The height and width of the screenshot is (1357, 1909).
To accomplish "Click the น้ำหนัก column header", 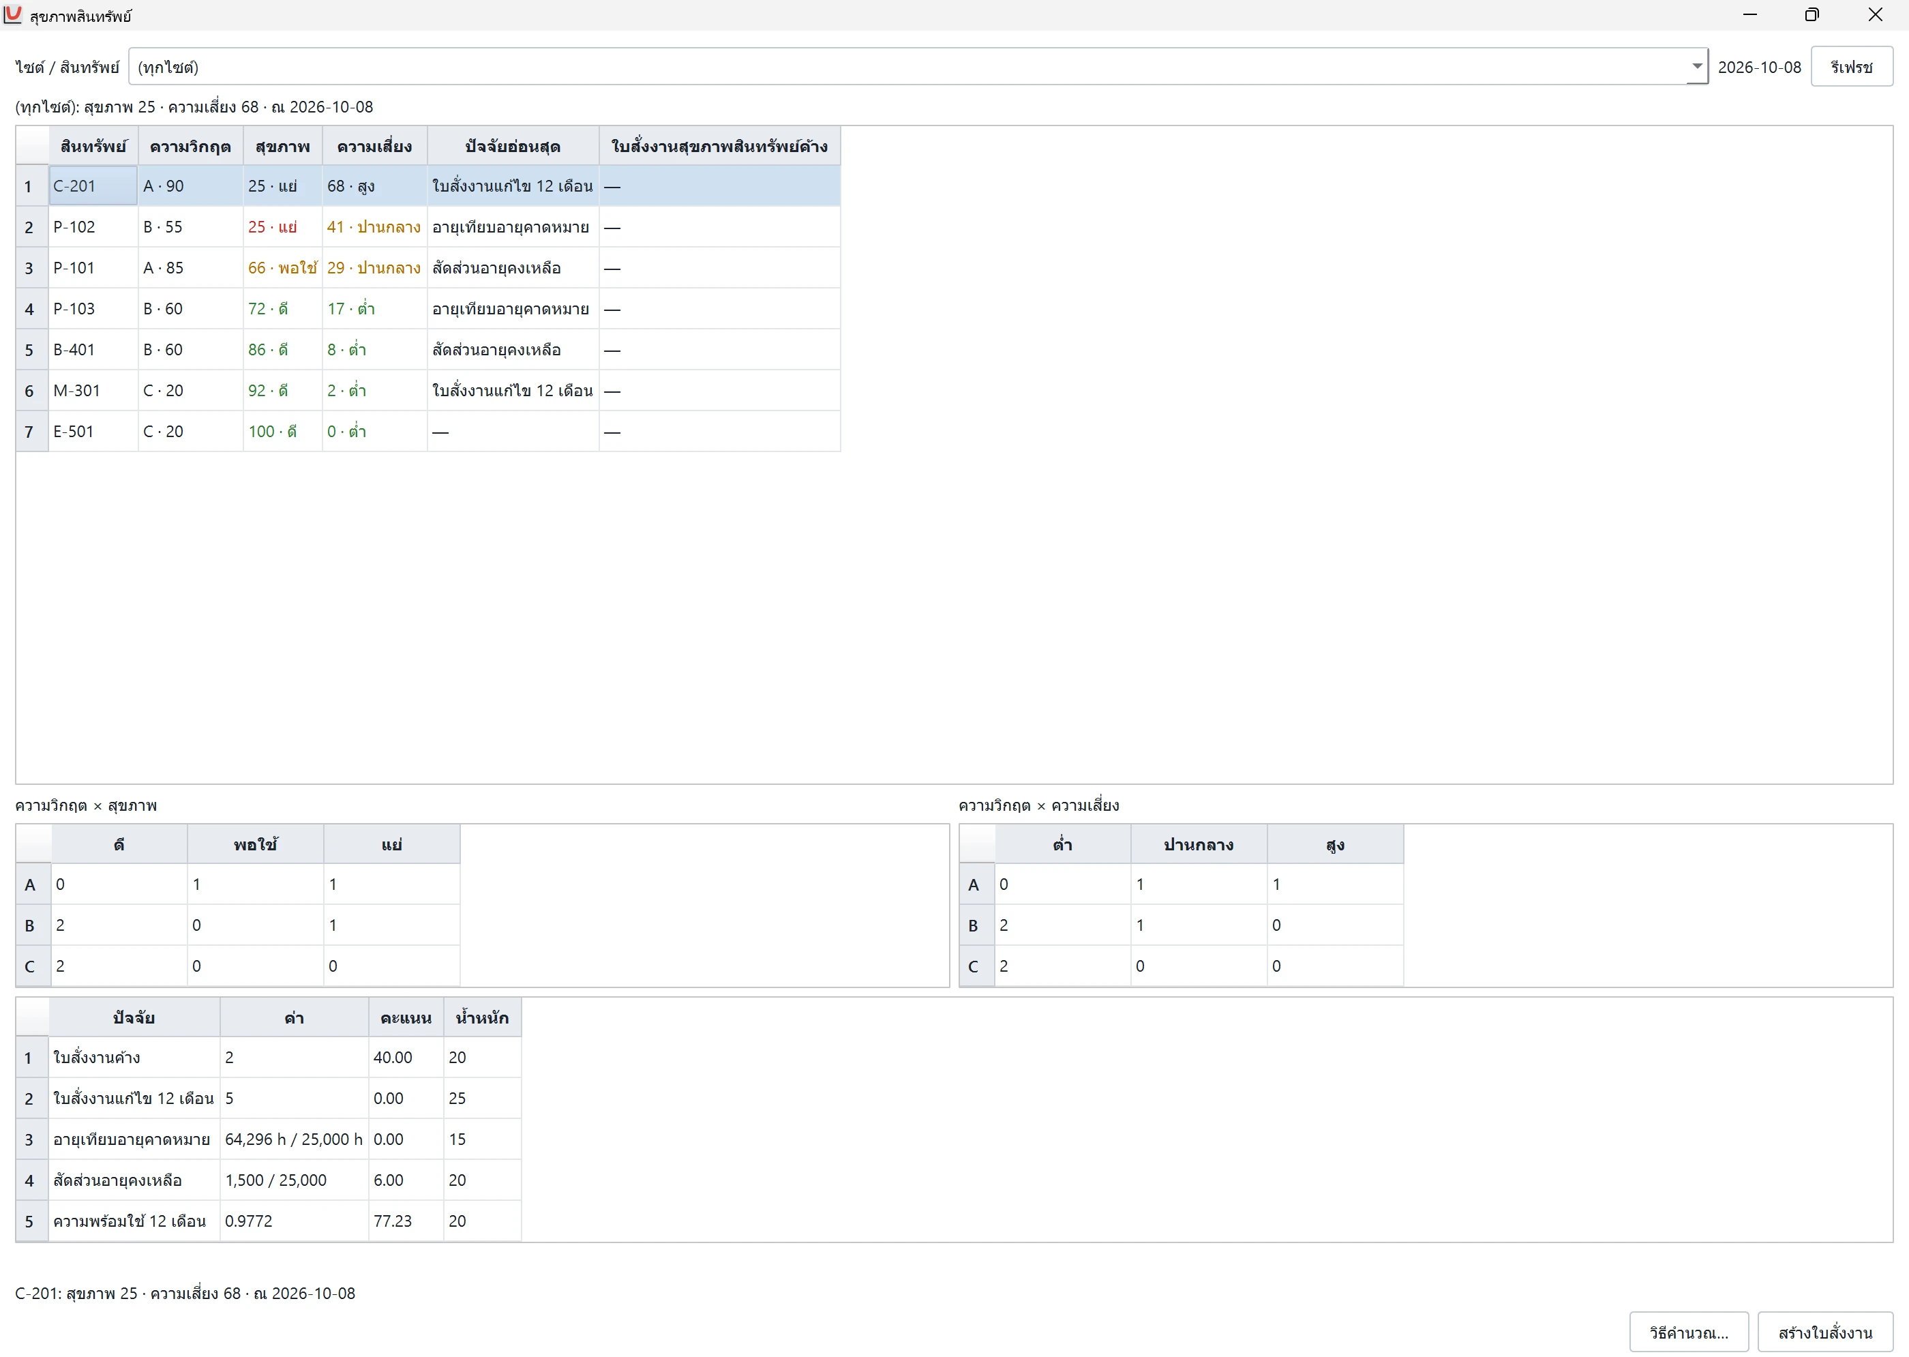I will (482, 1017).
